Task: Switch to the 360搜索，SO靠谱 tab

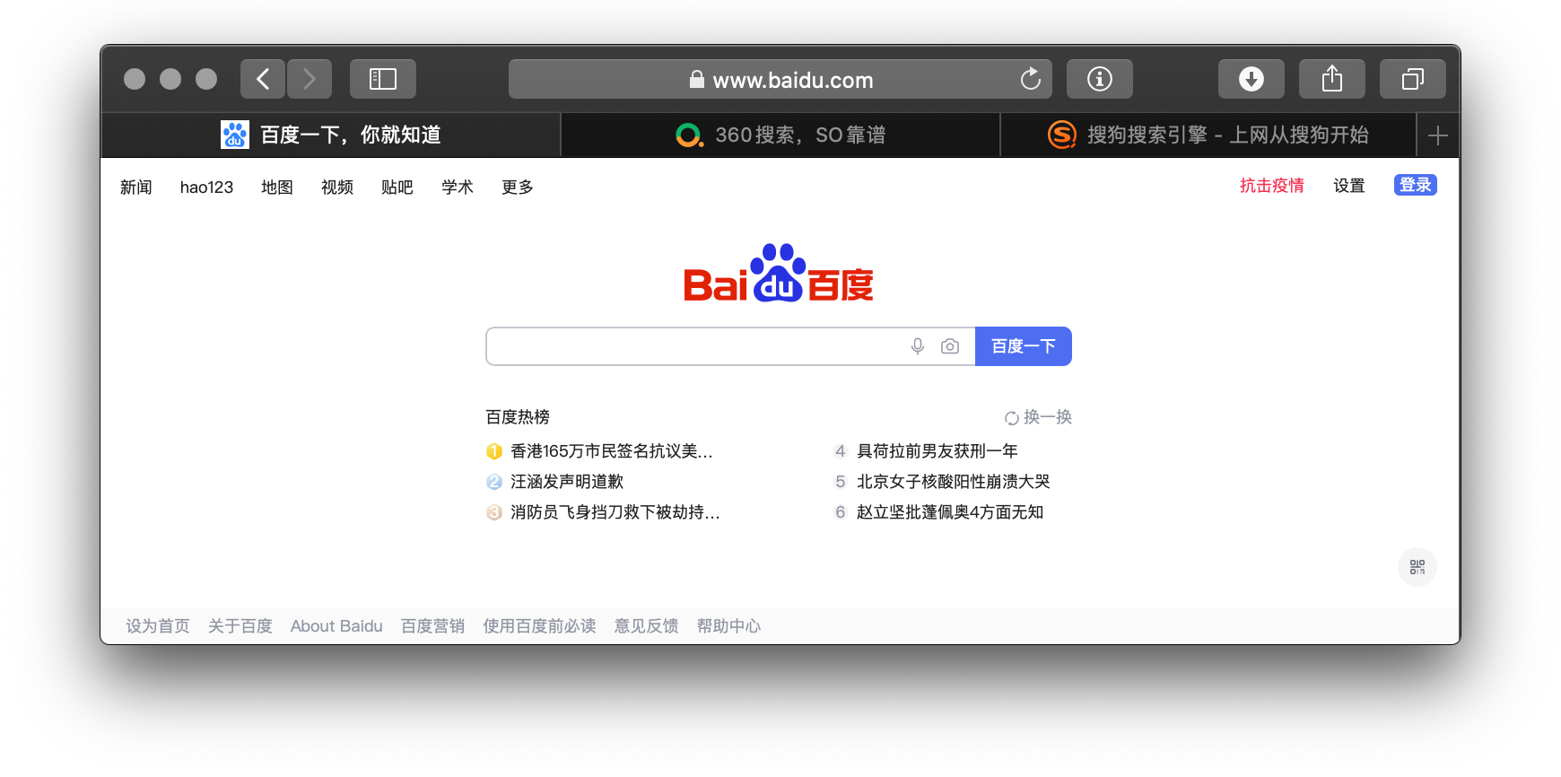Action: [780, 135]
